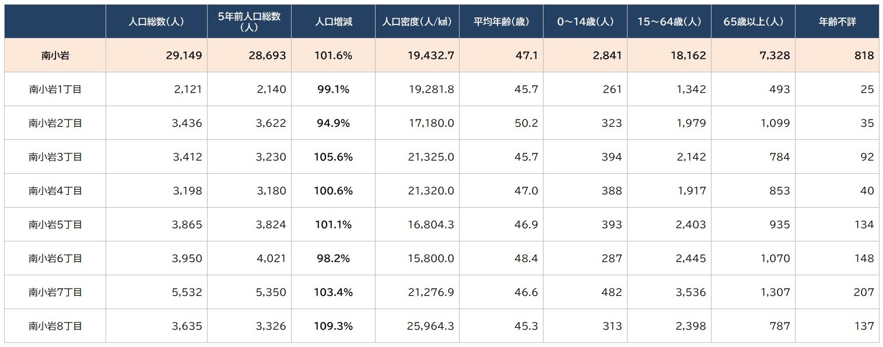Screen dimensions: 883x347
Task: Click the total population value 29,149
Action: tap(184, 56)
